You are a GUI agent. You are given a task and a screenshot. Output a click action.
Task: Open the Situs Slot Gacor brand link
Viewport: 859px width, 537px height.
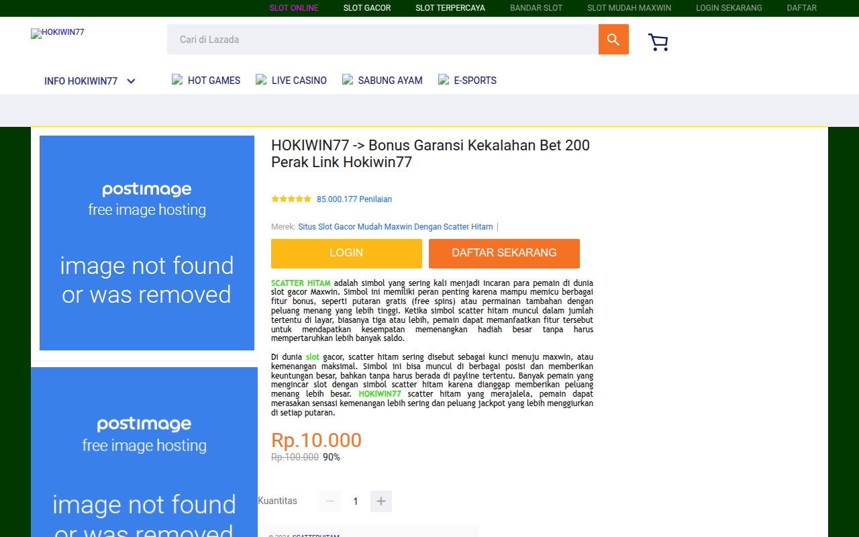coord(395,227)
